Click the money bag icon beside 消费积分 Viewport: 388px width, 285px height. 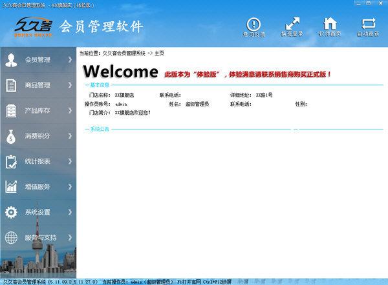[x=11, y=137]
